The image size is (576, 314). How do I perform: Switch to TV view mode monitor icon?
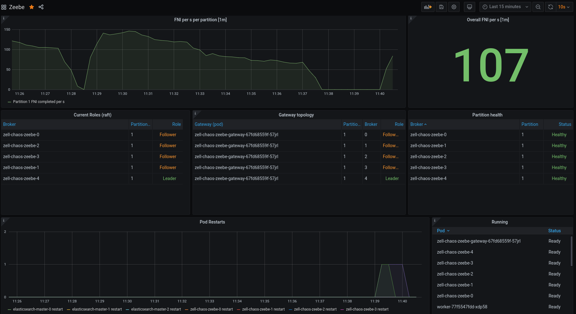[x=470, y=7]
